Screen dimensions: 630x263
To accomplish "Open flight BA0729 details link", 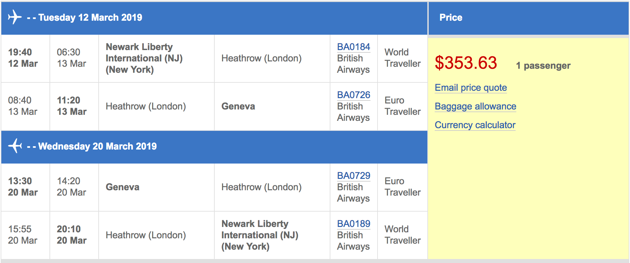I will [x=353, y=176].
